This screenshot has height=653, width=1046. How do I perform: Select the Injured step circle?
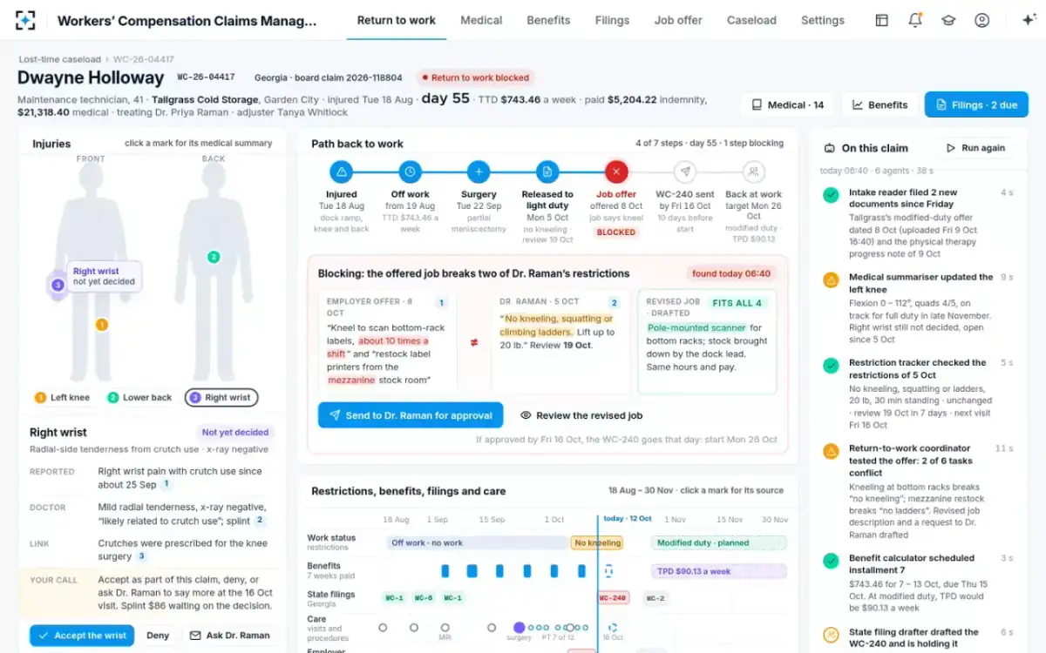[x=342, y=172]
